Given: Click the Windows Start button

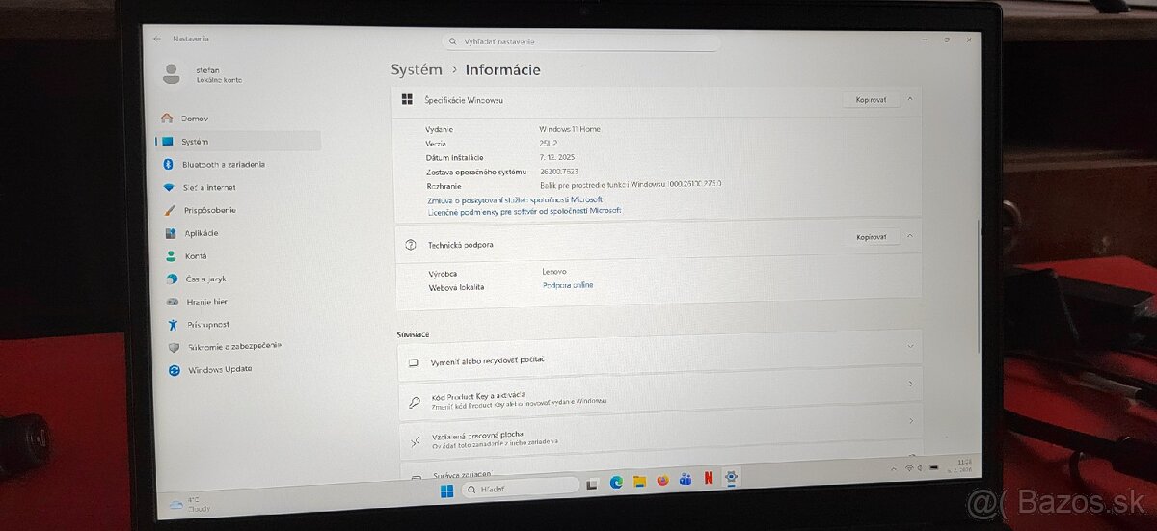Looking at the screenshot, I should click(447, 491).
